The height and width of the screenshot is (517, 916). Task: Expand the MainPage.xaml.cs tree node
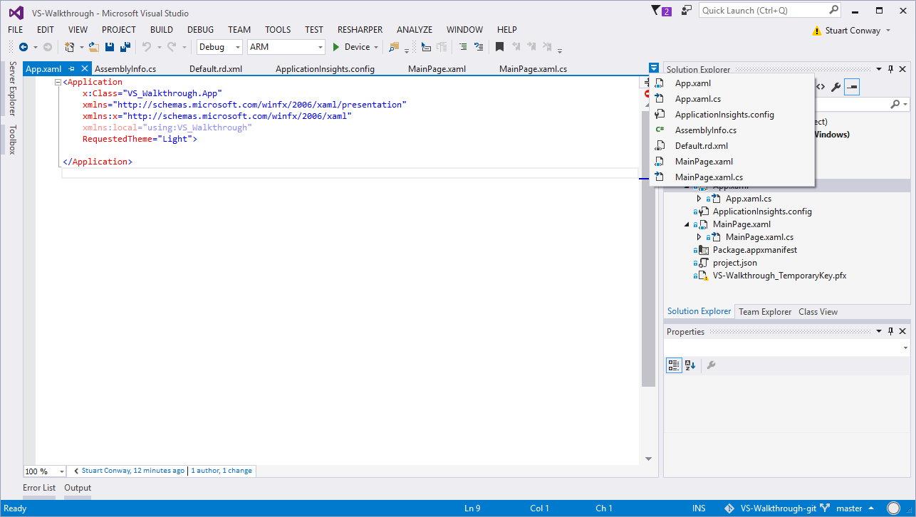tap(699, 237)
